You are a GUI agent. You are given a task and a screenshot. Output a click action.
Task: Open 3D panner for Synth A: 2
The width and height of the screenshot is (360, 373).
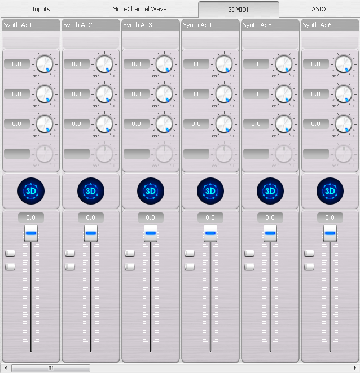(91, 191)
